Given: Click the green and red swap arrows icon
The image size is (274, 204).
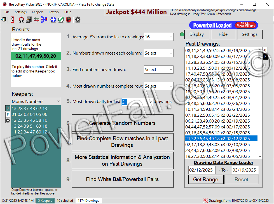Looking at the screenshot, I should [36, 20].
